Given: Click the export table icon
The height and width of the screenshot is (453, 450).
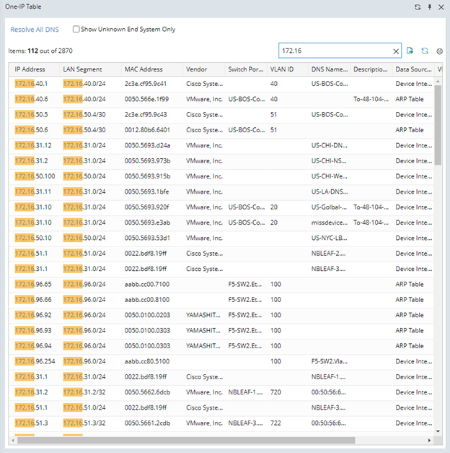Looking at the screenshot, I should click(410, 51).
